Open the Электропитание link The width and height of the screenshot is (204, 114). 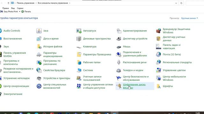click(x=13, y=94)
